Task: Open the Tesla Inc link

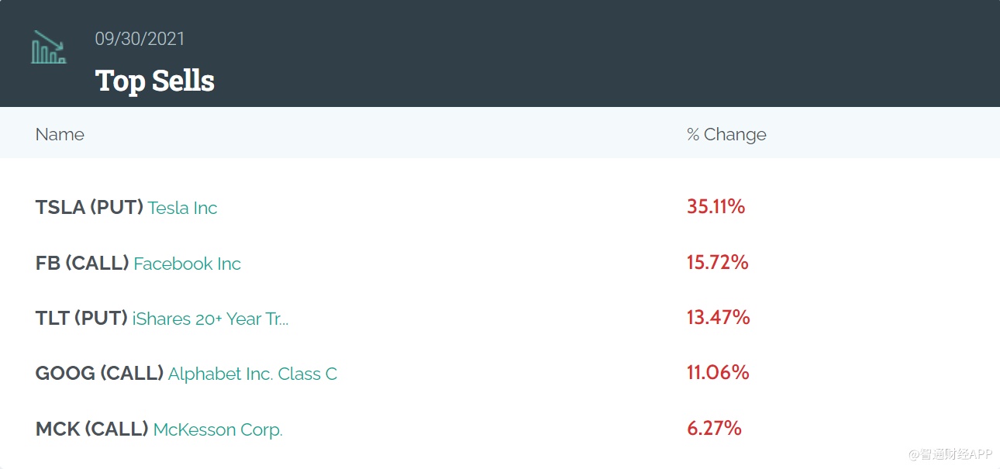Action: point(182,208)
